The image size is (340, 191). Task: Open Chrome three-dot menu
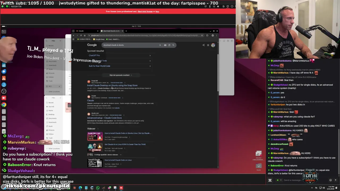click(x=216, y=35)
